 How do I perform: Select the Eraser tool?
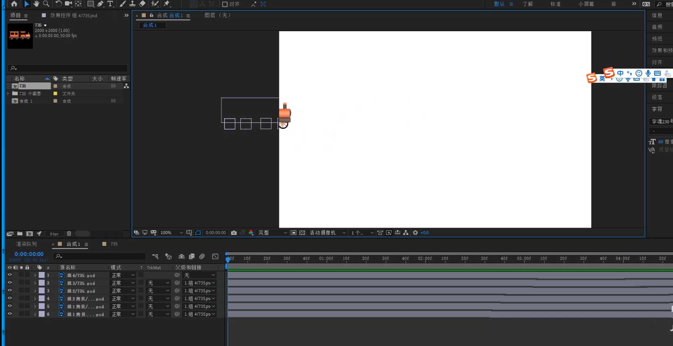point(142,4)
